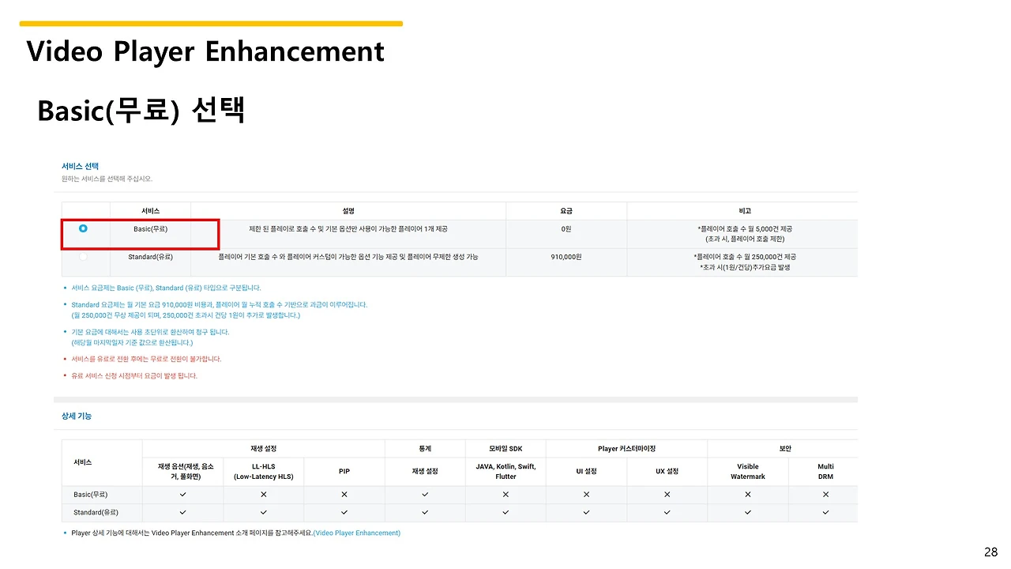Select the Basic(무료) radio button
Image resolution: width=1011 pixels, height=569 pixels.
tap(81, 228)
